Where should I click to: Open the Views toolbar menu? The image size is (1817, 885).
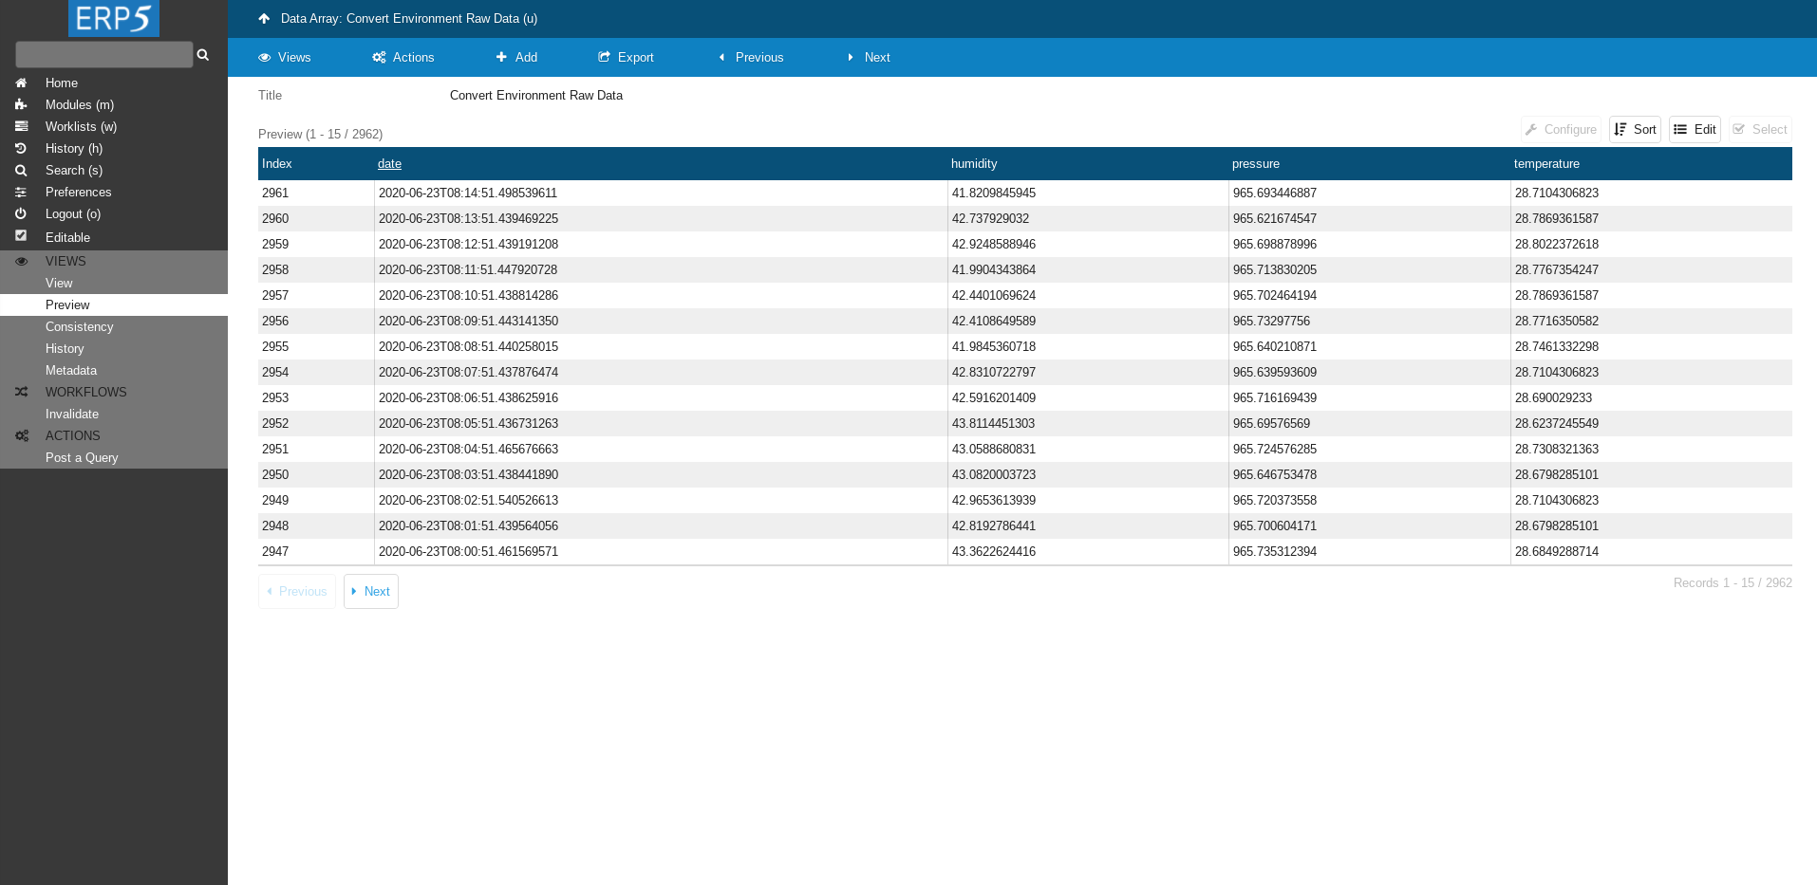click(285, 58)
